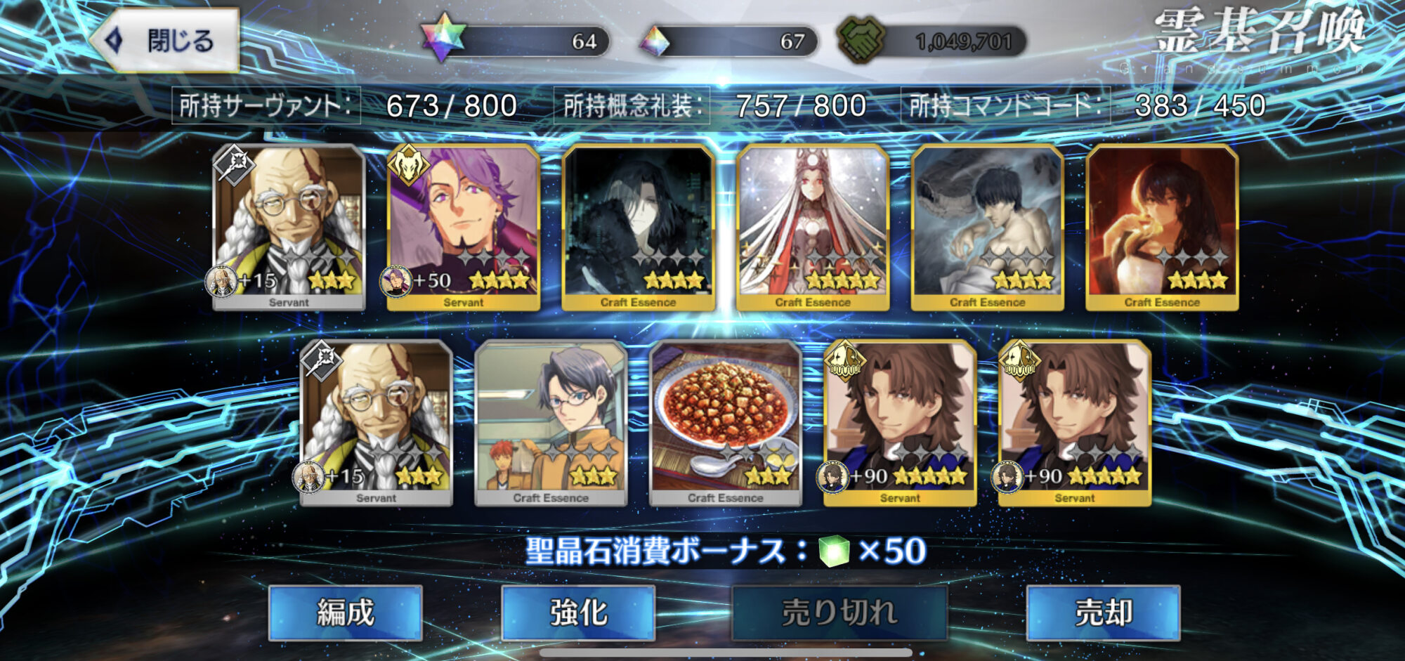1405x661 pixels.
Task: Click Caster class icon on top-row old man card
Action: pos(235,165)
